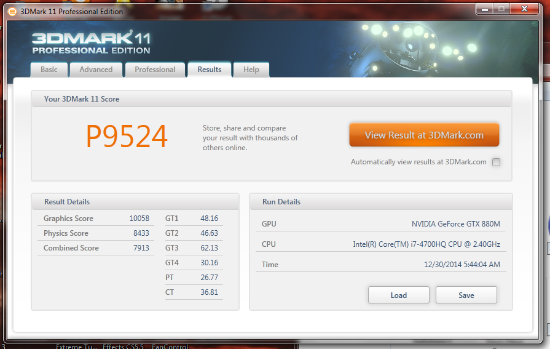Close the 3DMark 11 window
The image size is (550, 349).
524,9
